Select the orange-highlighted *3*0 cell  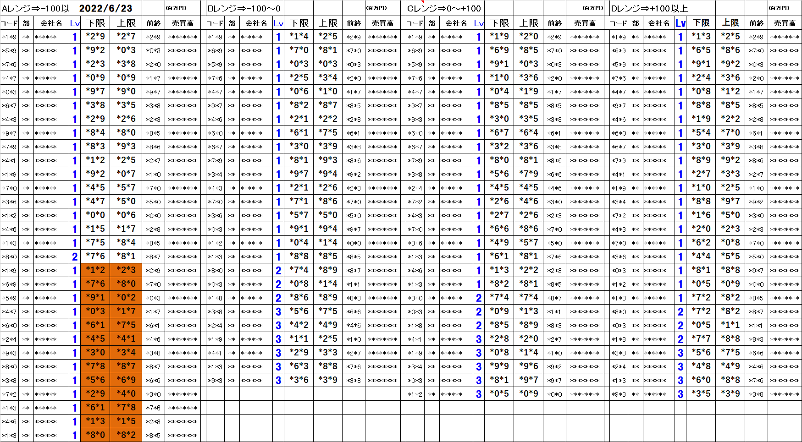pos(95,353)
